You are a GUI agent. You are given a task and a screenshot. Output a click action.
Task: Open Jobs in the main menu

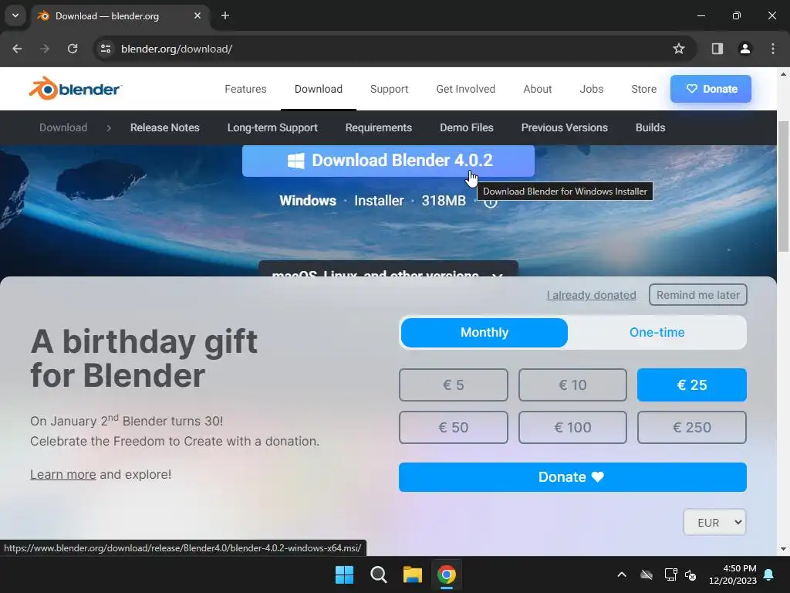(x=592, y=89)
